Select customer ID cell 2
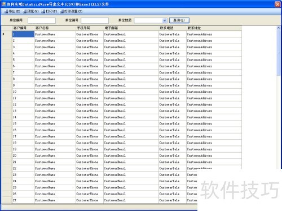Viewport: 282px width, 211px height. click(x=23, y=41)
